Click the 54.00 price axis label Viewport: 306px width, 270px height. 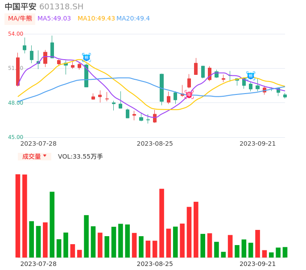(16, 34)
